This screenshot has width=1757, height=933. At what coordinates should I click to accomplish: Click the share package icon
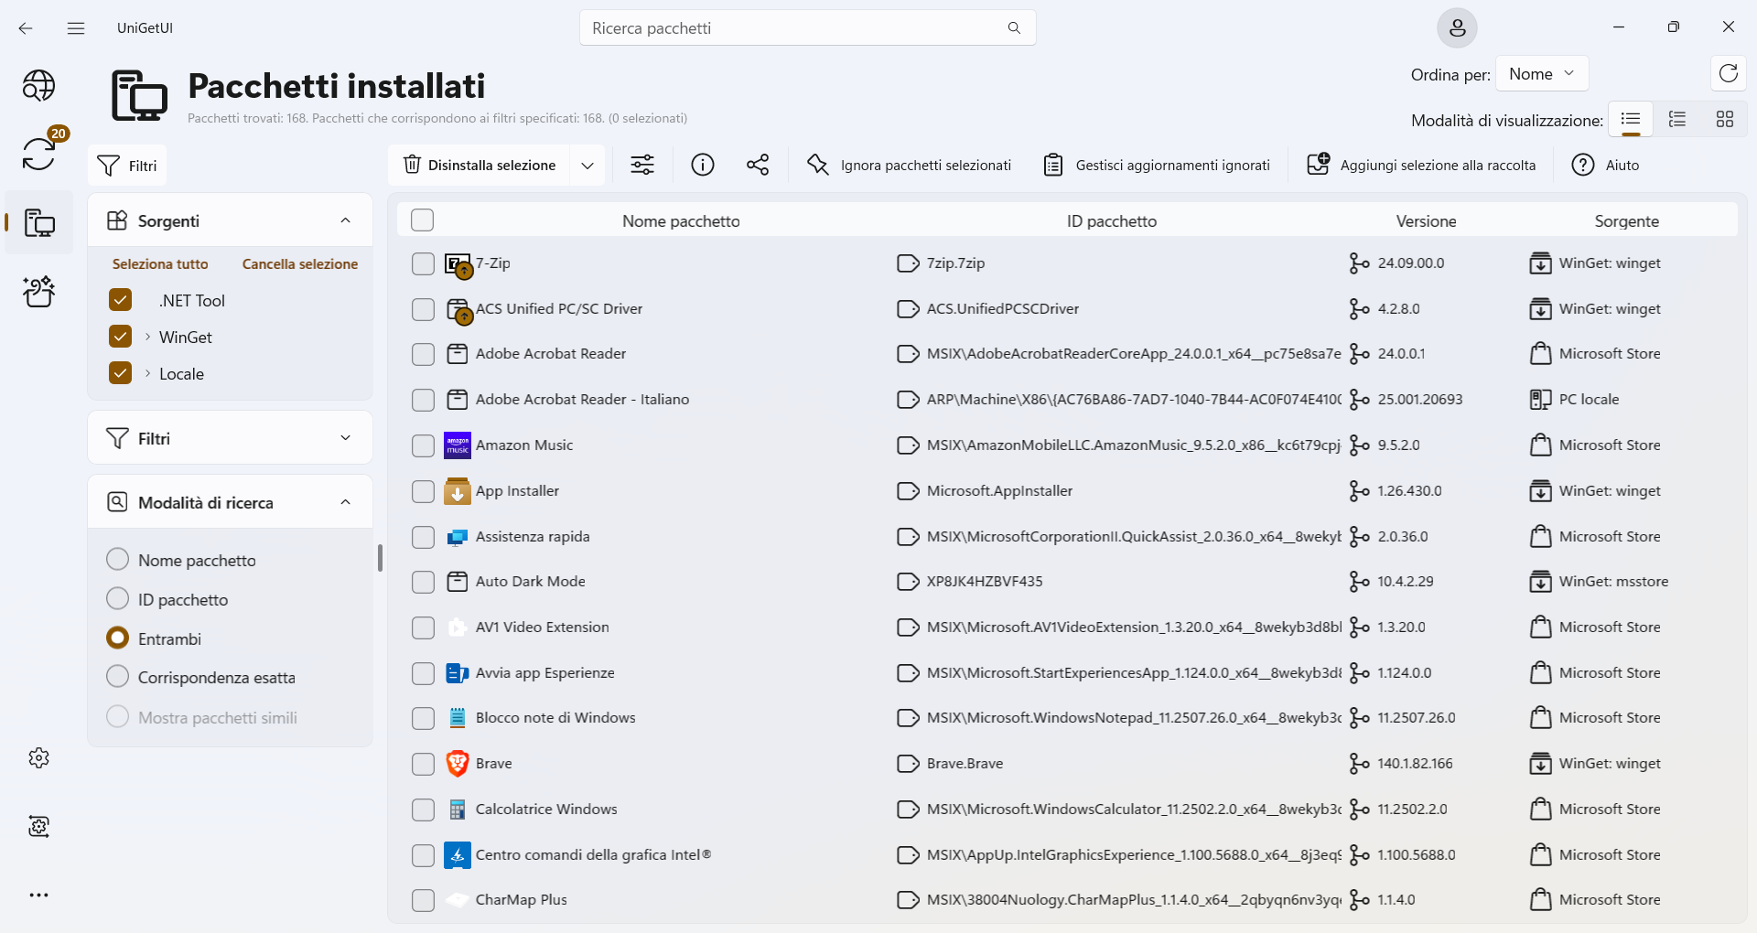tap(758, 165)
